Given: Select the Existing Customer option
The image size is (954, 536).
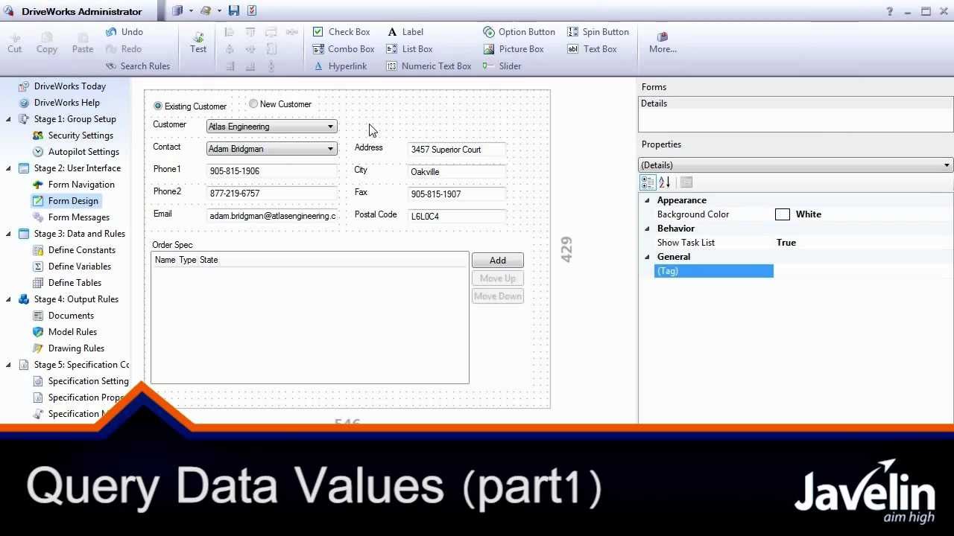Looking at the screenshot, I should pyautogui.click(x=189, y=106).
